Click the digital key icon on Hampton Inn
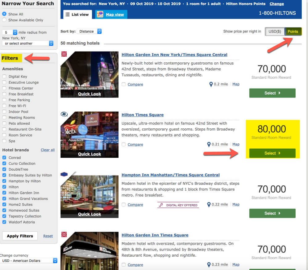308x270 pixels. (x=161, y=205)
